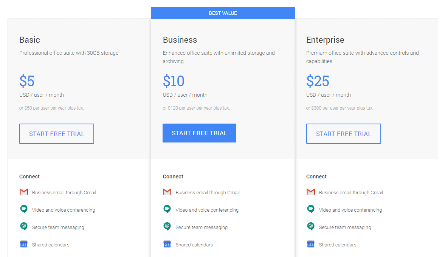Click the Gmail icon under Basic plan

(x=24, y=192)
